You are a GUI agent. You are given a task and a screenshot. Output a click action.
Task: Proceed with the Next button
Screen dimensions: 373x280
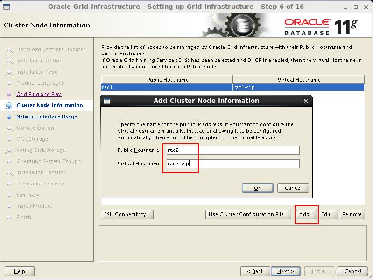(286, 271)
